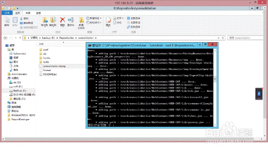Click the Properties (属性) icon
This screenshot has width=268, height=150.
(x=108, y=22)
